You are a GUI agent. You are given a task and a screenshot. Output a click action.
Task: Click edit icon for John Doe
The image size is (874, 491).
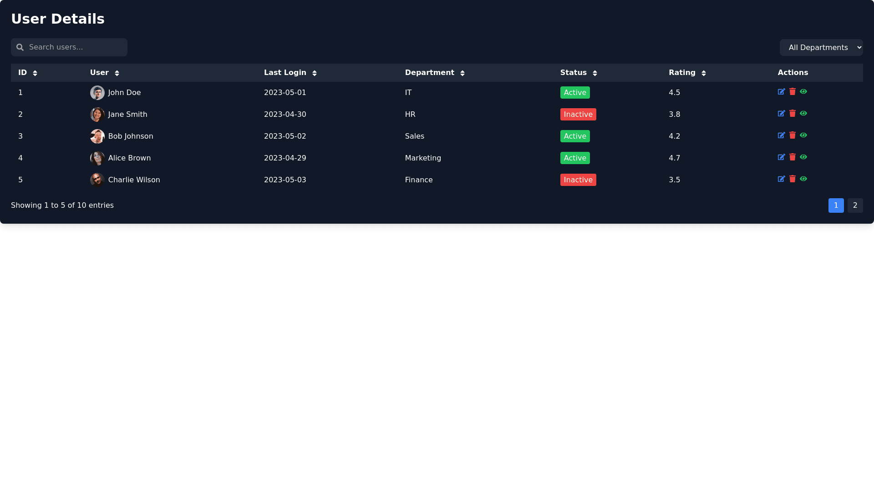click(781, 92)
